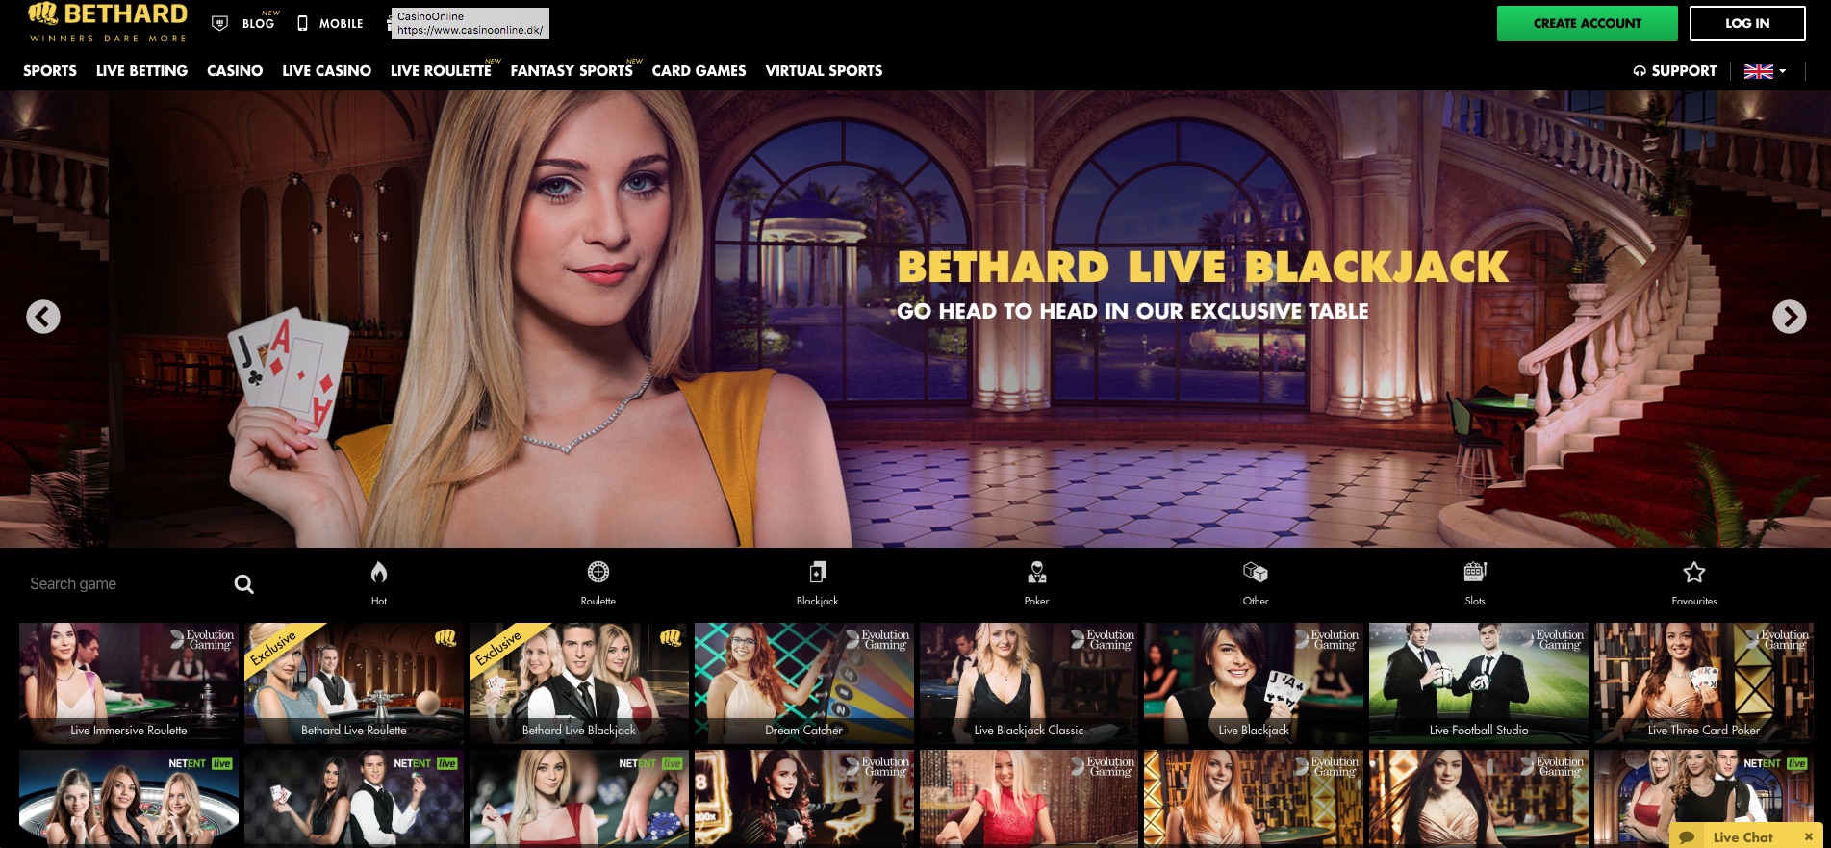Go to Casino section
This screenshot has width=1831, height=848.
click(235, 71)
